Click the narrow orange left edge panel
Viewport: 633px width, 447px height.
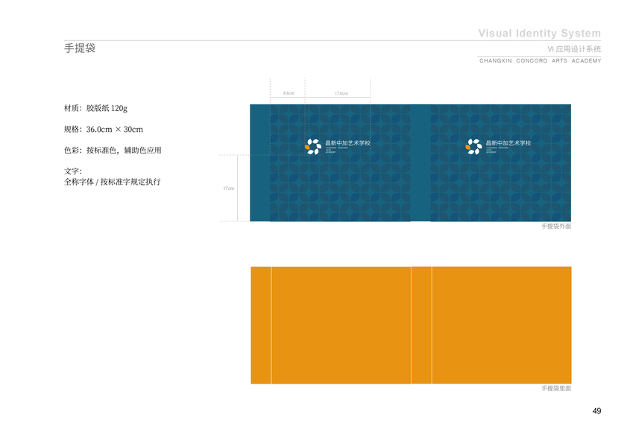click(x=261, y=325)
